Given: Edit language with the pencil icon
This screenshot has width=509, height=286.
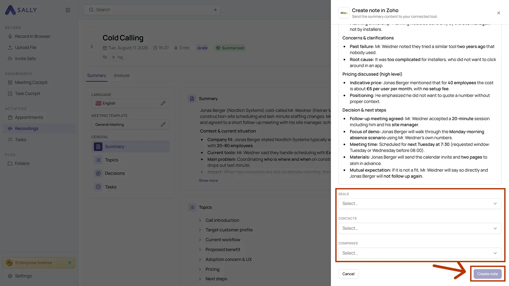Looking at the screenshot, I should coord(163,103).
